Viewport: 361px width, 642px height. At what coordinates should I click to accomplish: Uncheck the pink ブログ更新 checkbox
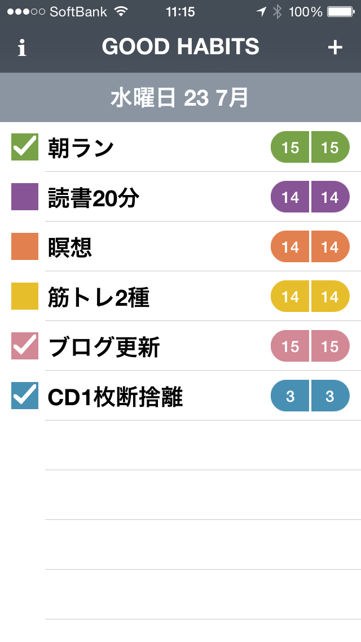25,346
